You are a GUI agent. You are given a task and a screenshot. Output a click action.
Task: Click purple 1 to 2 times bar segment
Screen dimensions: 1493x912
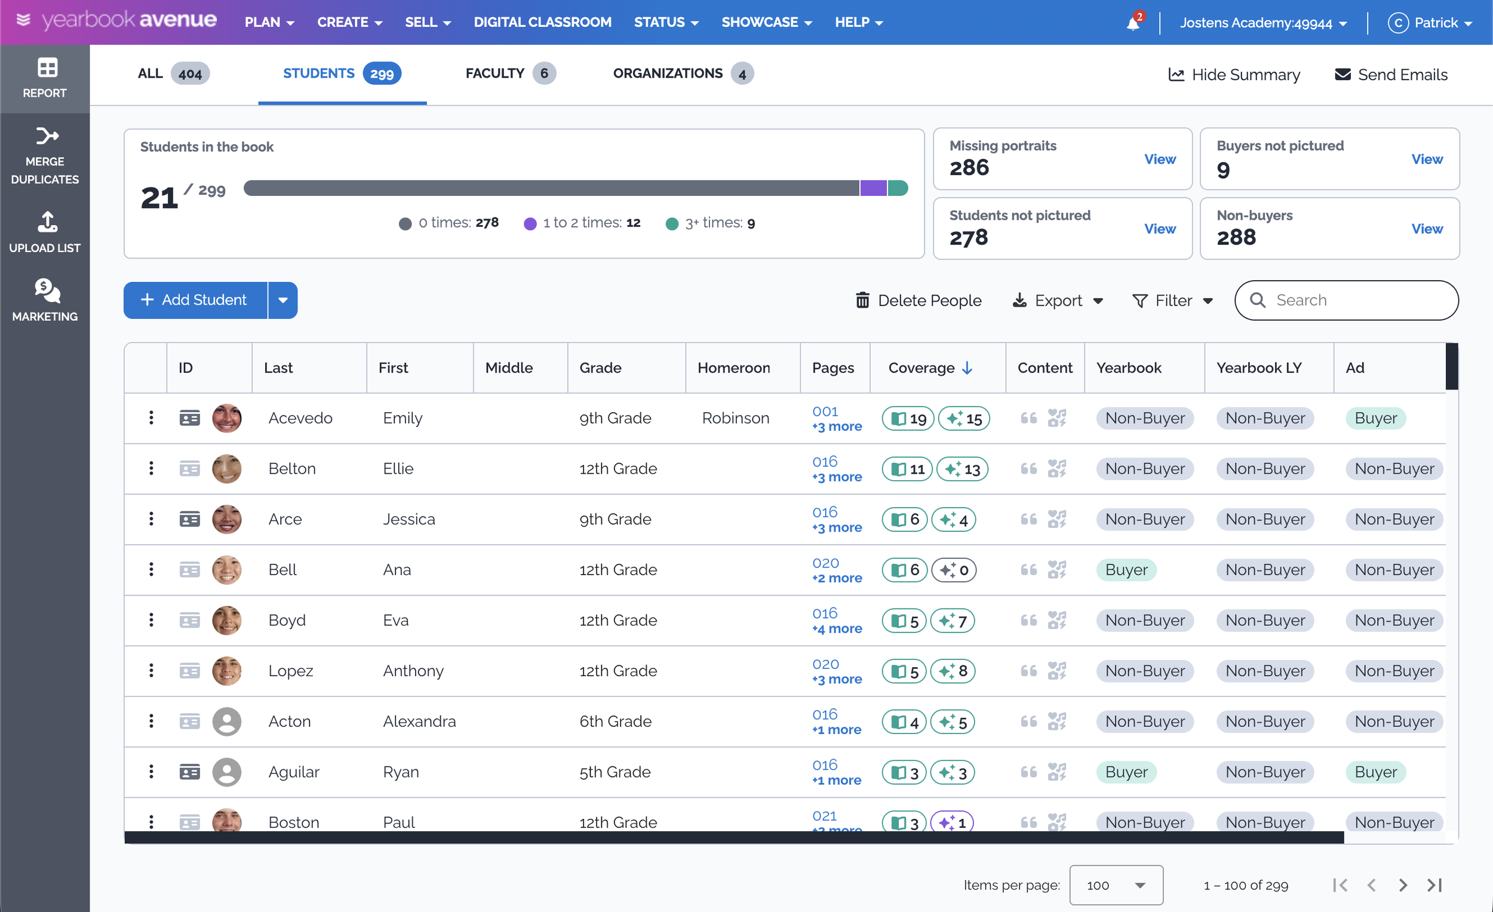[873, 188]
